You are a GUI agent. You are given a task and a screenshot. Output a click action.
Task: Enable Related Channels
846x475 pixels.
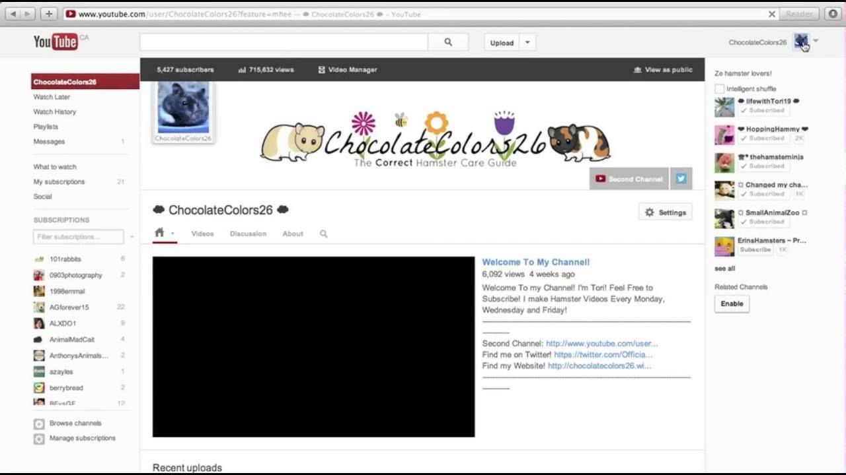click(732, 303)
